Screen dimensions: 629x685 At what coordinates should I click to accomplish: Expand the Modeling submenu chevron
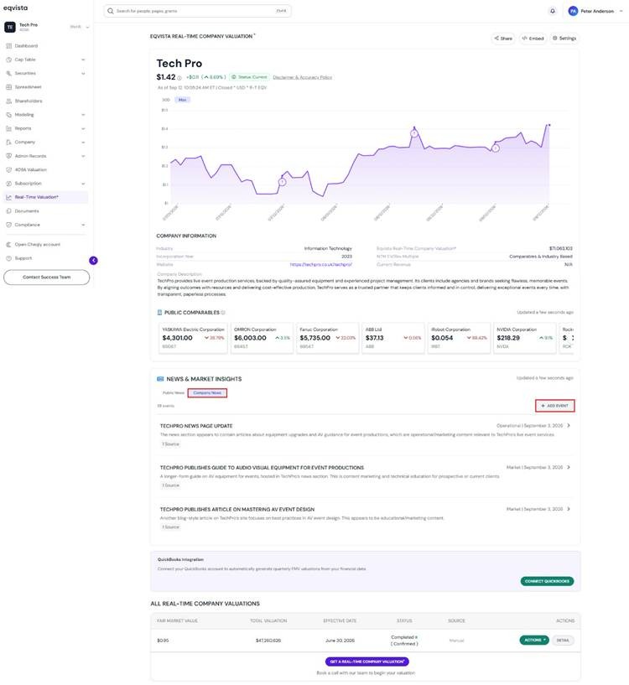pyautogui.click(x=83, y=115)
